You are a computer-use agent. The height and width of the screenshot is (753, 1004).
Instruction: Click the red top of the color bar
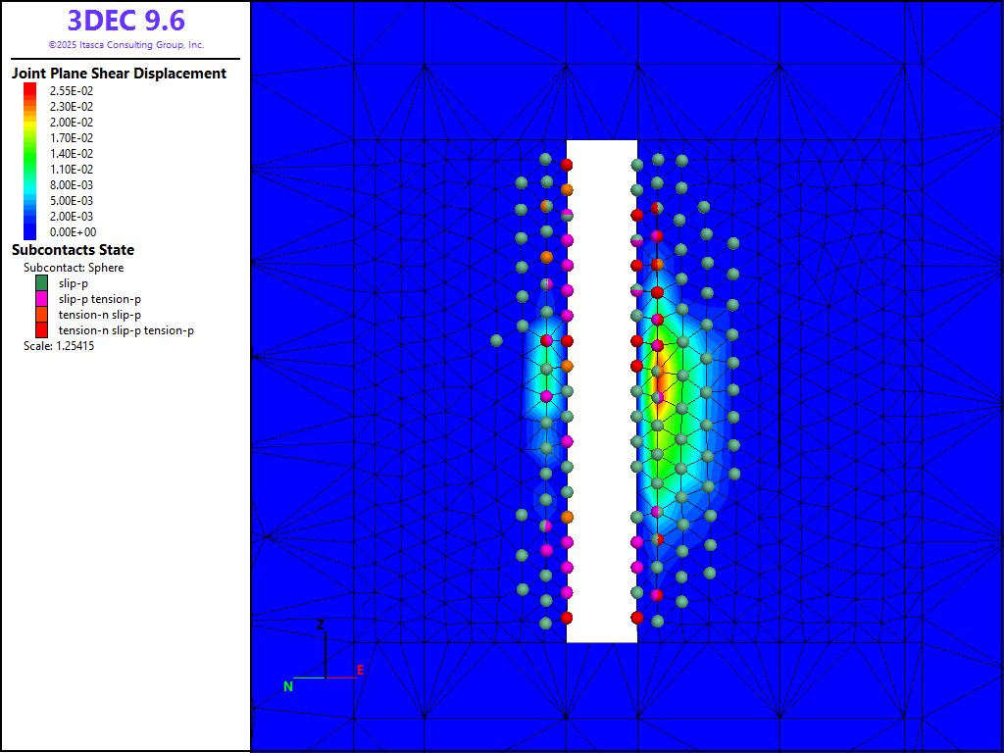30,87
